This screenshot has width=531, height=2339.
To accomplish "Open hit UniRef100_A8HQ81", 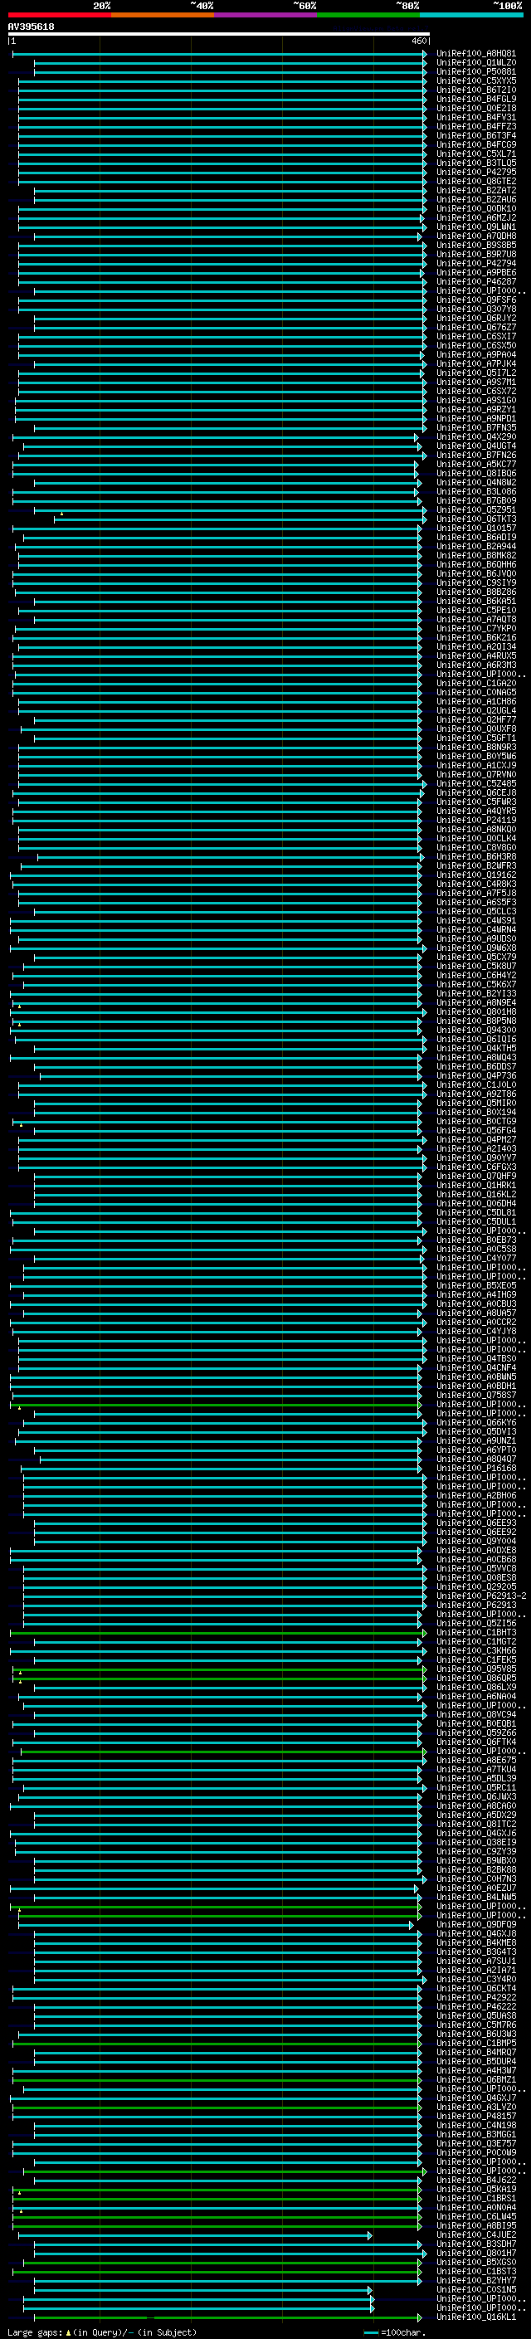I will coord(475,54).
